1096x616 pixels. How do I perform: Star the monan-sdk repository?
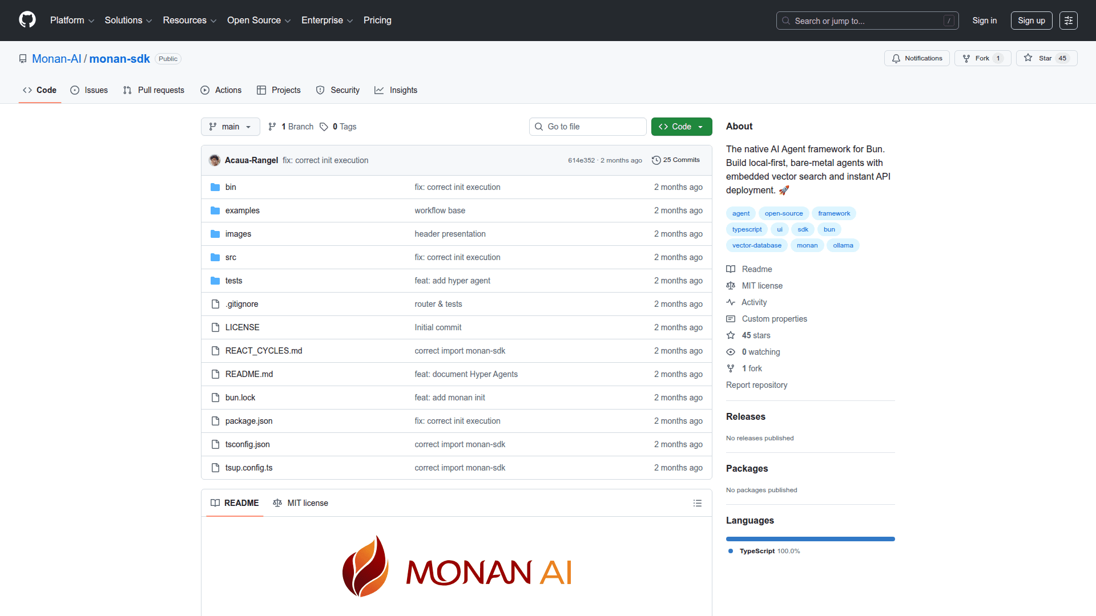tap(1046, 58)
